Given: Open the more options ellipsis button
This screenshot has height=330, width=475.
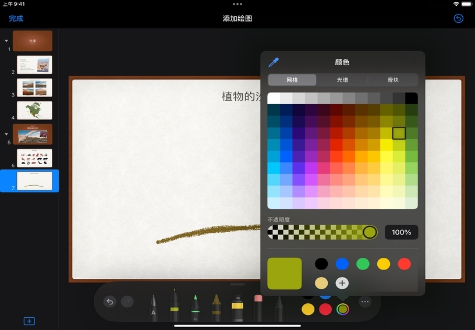Looking at the screenshot, I should coord(365,301).
